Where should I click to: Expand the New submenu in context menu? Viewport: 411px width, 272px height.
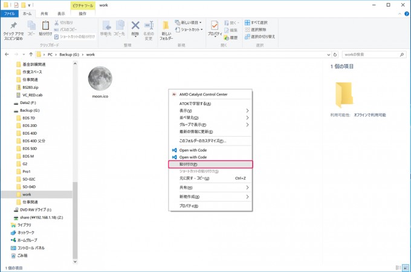pos(210,196)
